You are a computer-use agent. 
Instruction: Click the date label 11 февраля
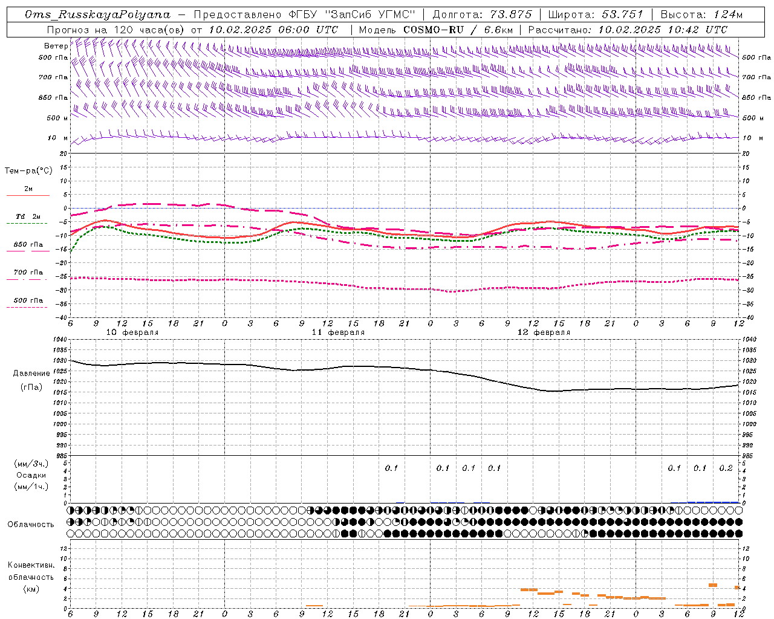[x=338, y=332]
